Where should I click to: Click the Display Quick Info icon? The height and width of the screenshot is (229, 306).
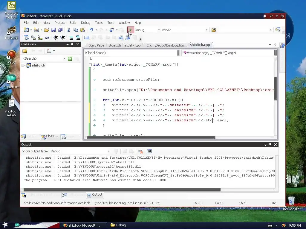[x=40, y=38]
